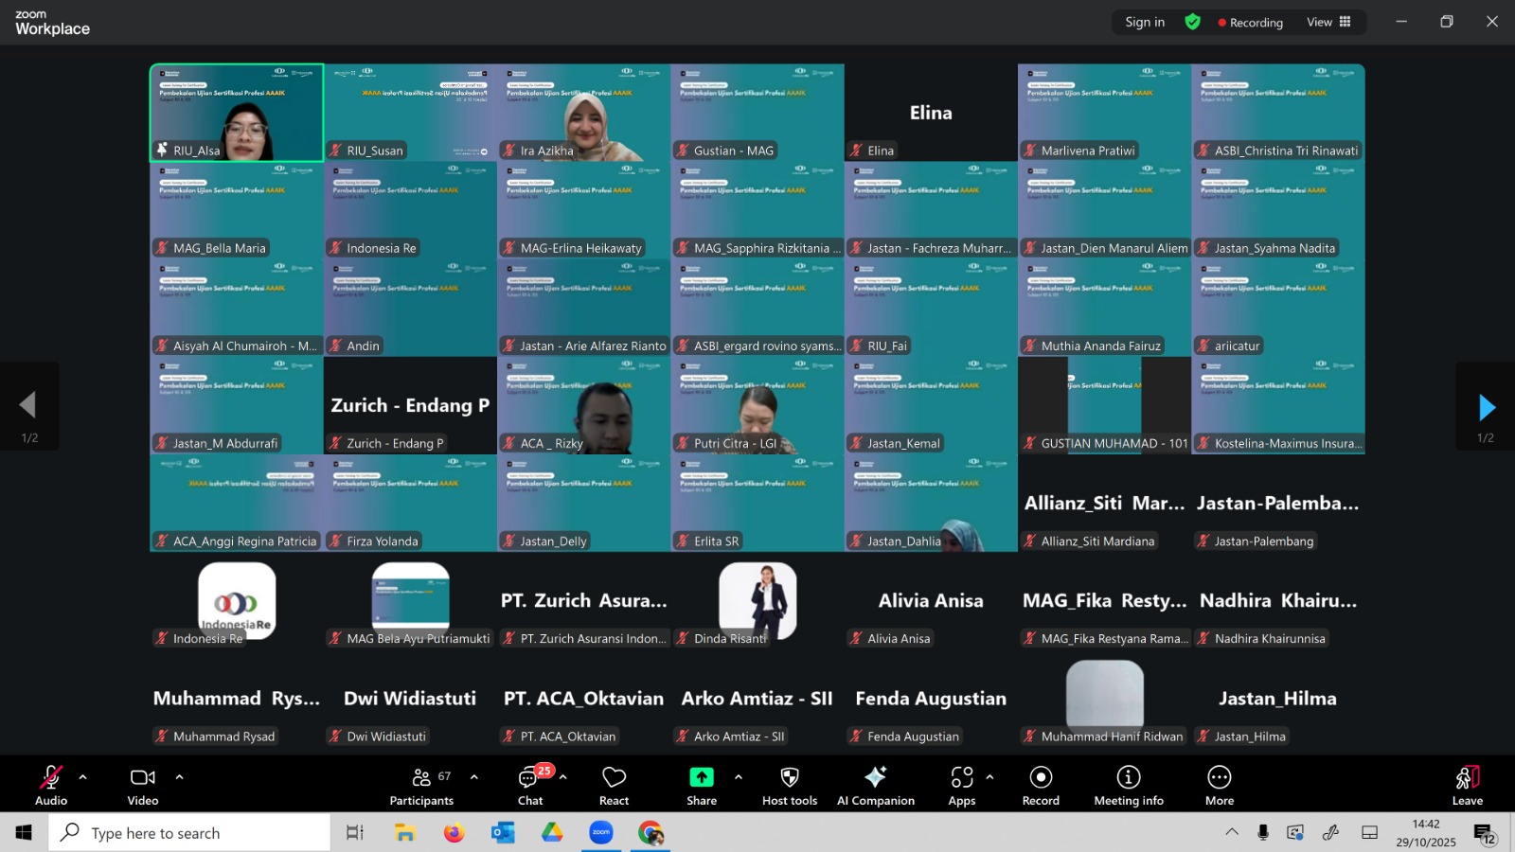Launch AI Companion
Viewport: 1515px width, 852px height.
pos(875,786)
